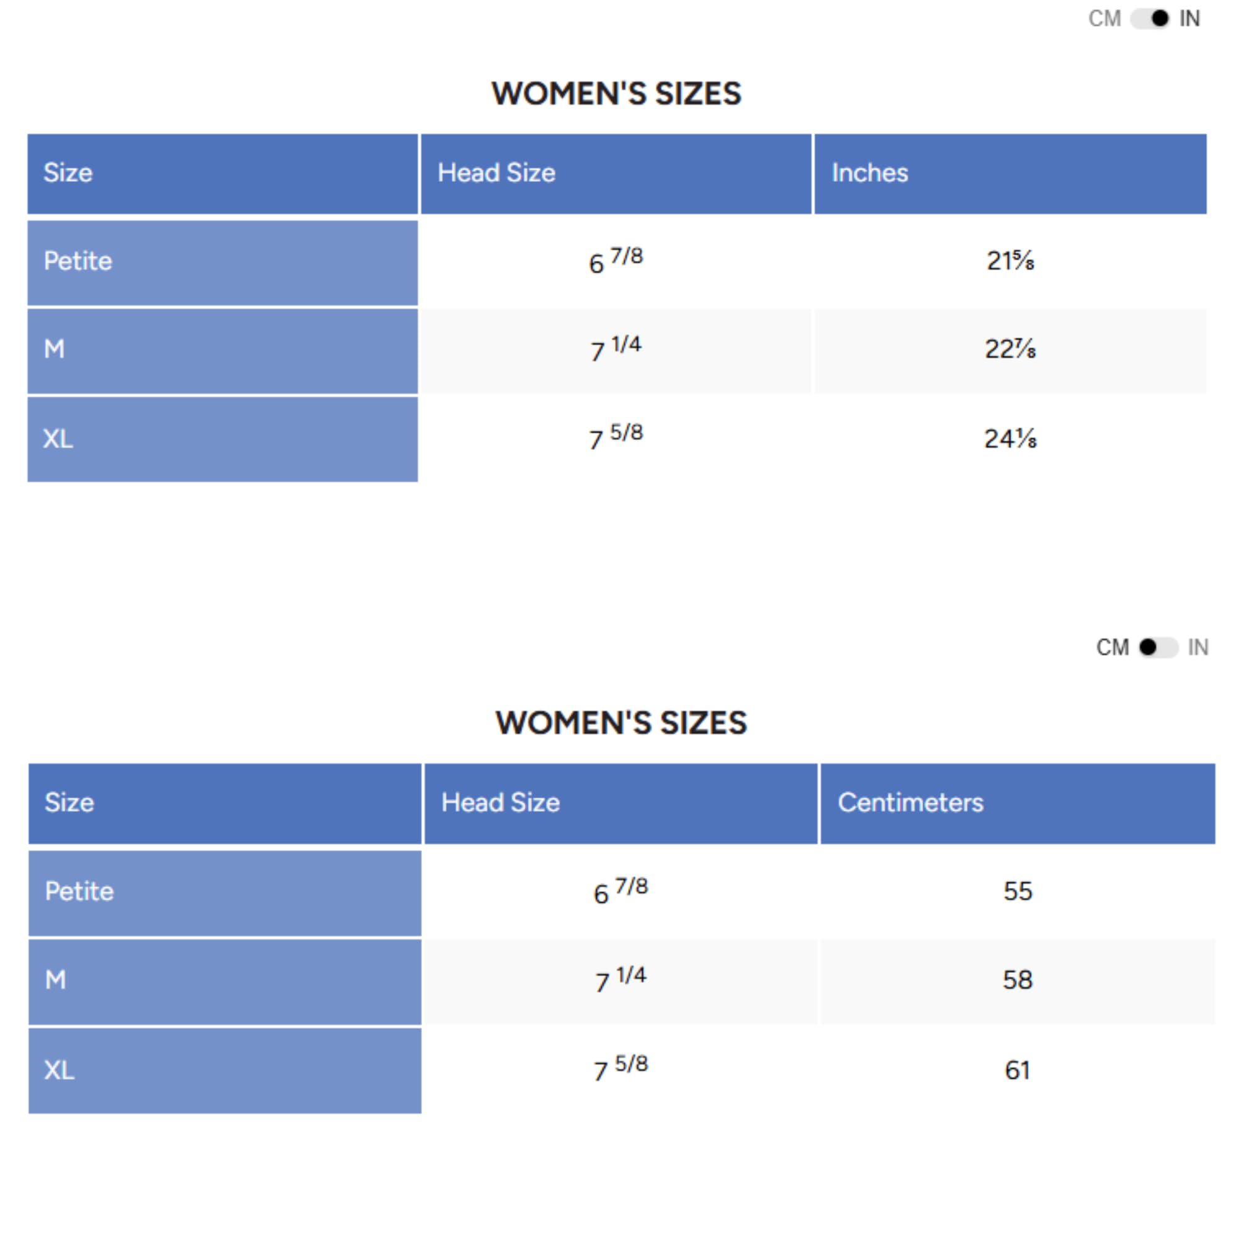Select the M row in the inches table
This screenshot has width=1241, height=1241.
point(222,350)
